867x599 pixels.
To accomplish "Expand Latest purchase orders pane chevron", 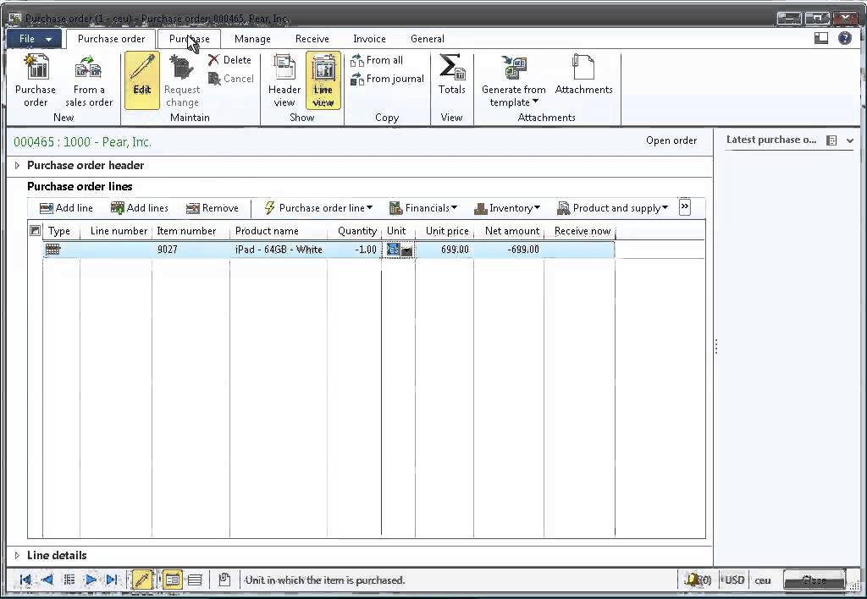I will click(x=850, y=141).
